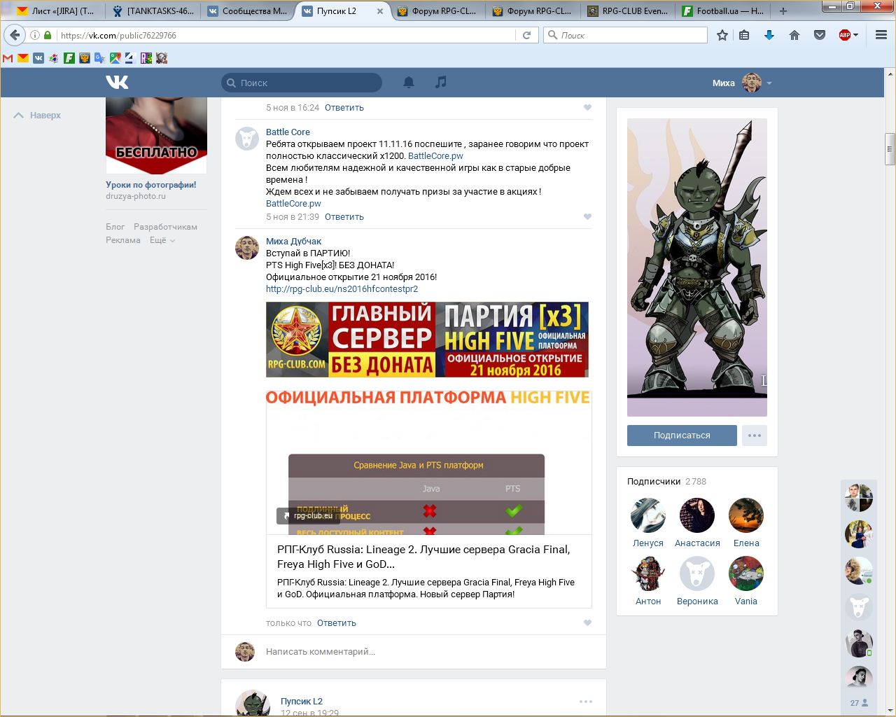Open subscriber Анастасия's profile
The width and height of the screenshot is (896, 717).
(697, 543)
